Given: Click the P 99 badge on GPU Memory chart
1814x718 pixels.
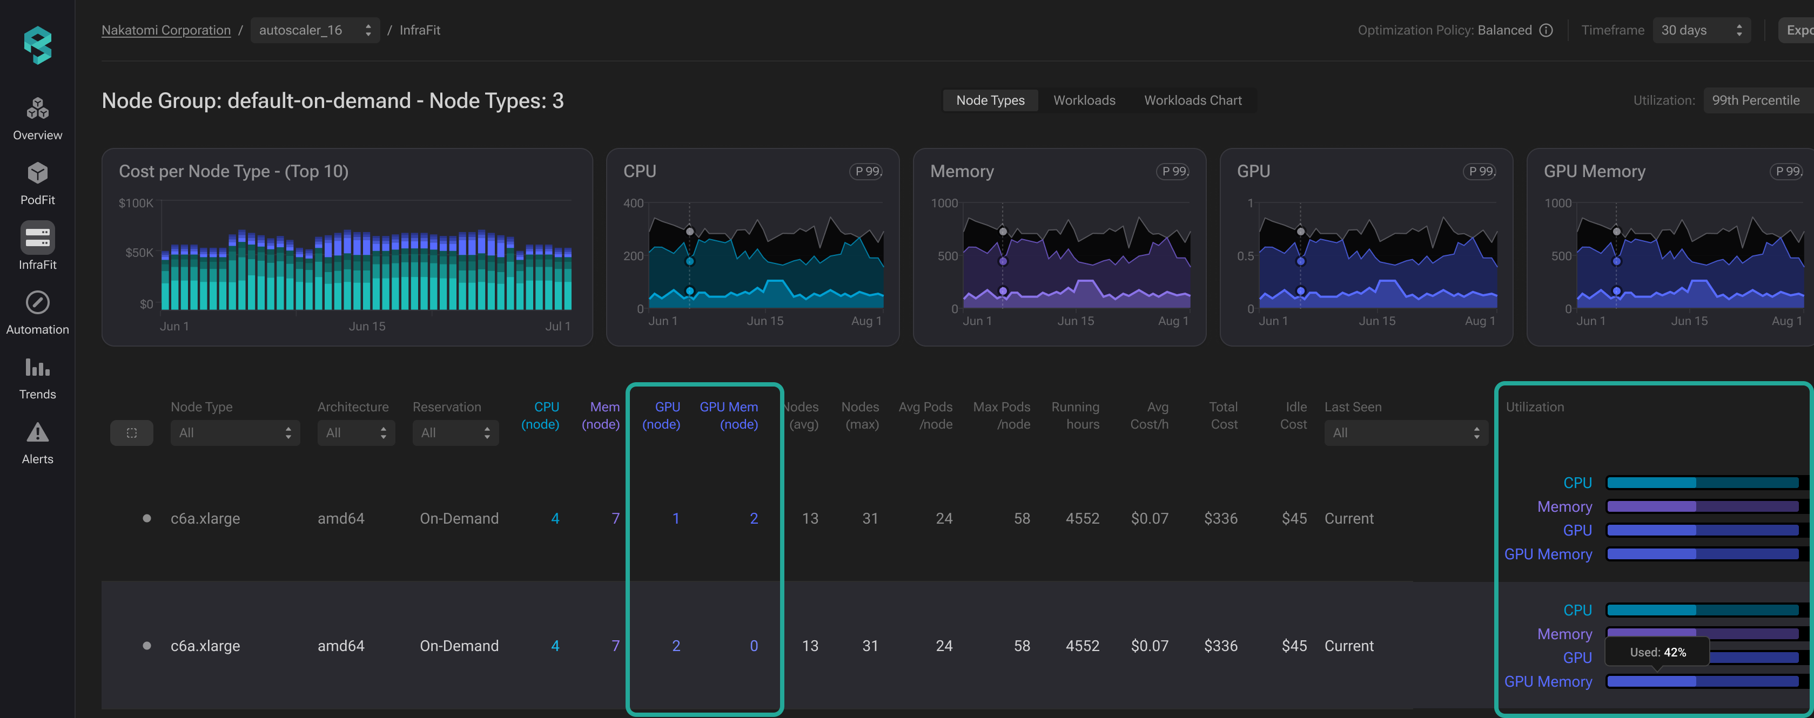Looking at the screenshot, I should click(1787, 171).
